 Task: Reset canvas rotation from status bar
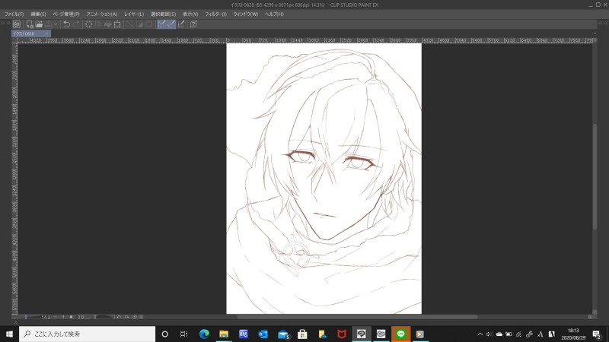click(135, 317)
